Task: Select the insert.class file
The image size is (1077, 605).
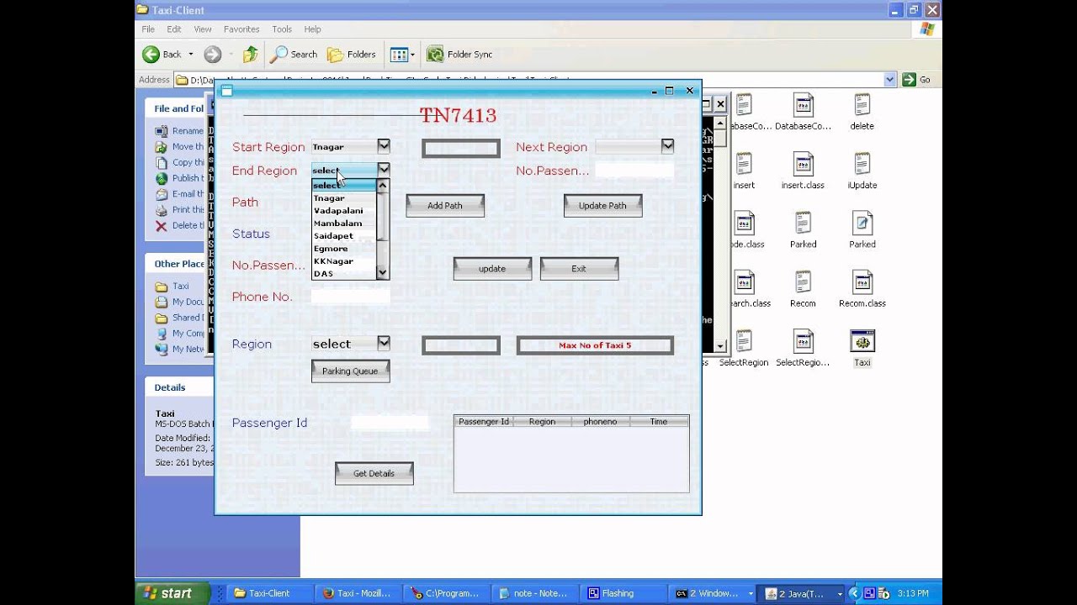Action: tap(803, 171)
